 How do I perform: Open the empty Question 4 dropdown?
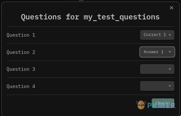(x=157, y=86)
